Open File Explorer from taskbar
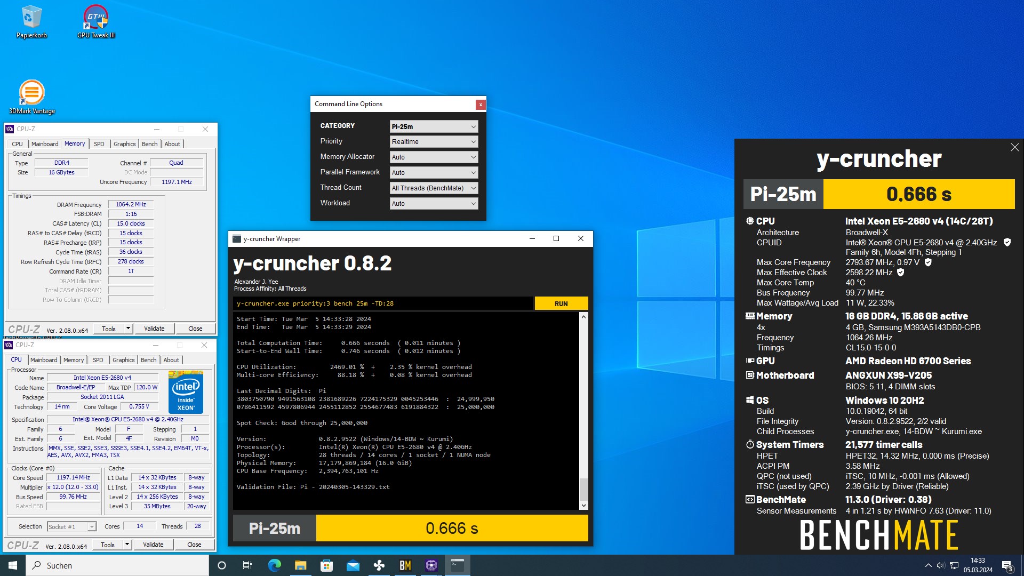 300,565
